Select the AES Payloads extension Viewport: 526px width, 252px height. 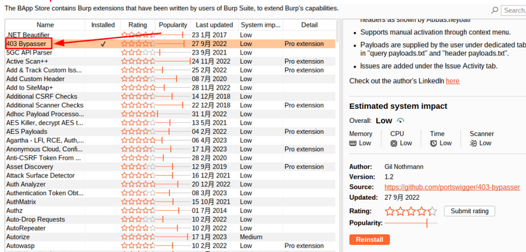(170, 132)
